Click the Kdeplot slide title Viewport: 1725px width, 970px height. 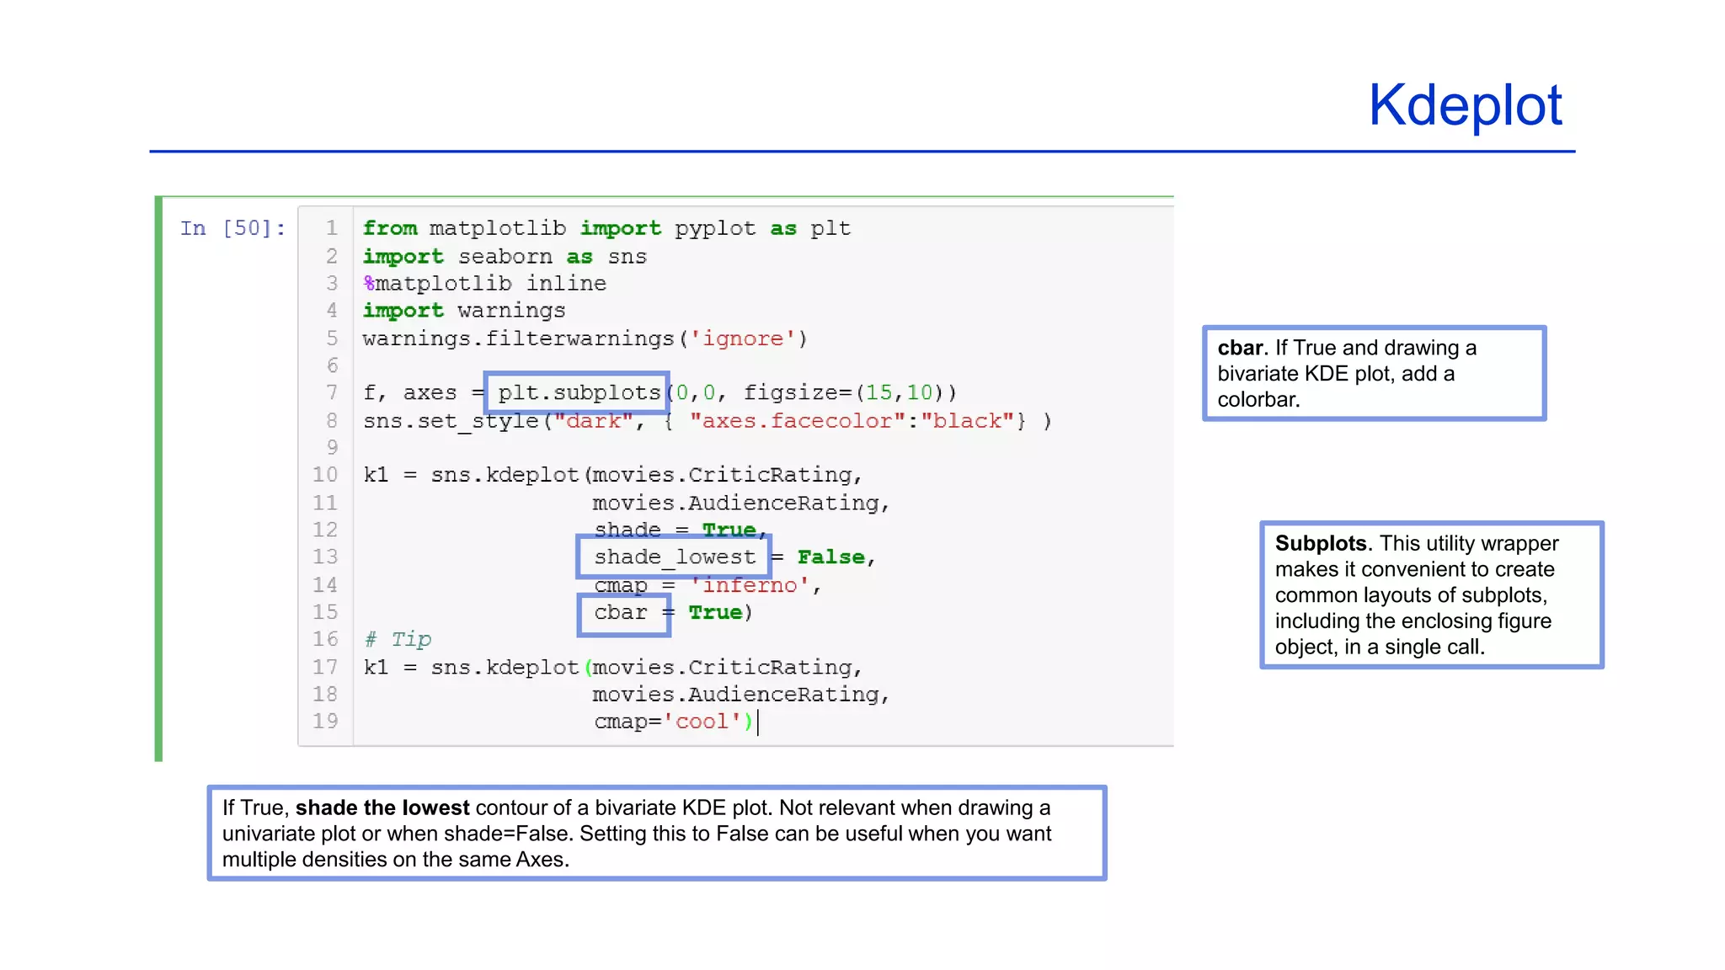1464,105
